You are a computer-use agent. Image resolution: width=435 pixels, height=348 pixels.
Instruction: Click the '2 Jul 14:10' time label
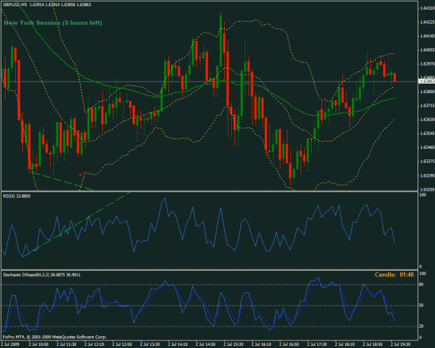pos(178,345)
